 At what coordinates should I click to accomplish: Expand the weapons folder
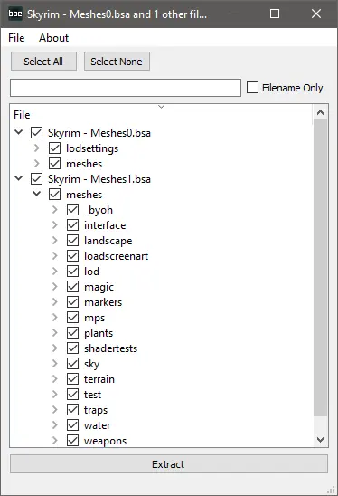(55, 440)
